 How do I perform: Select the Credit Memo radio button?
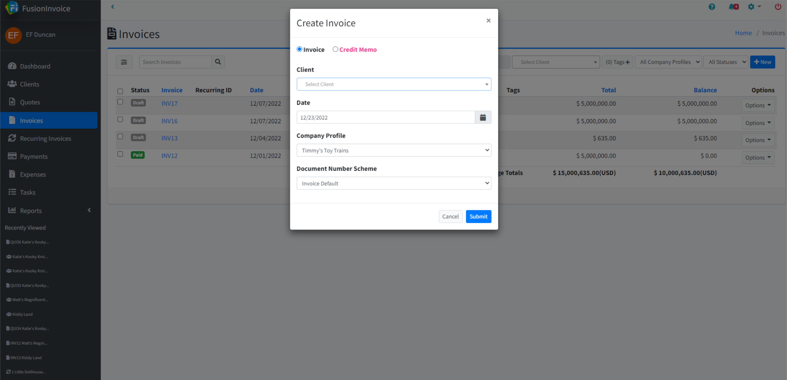pyautogui.click(x=335, y=49)
